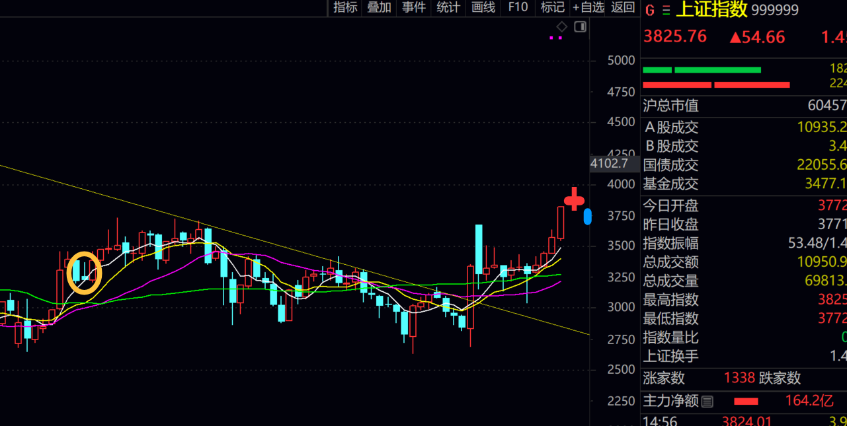Click the red cross marker on chart
The width and height of the screenshot is (847, 426).
pos(574,199)
